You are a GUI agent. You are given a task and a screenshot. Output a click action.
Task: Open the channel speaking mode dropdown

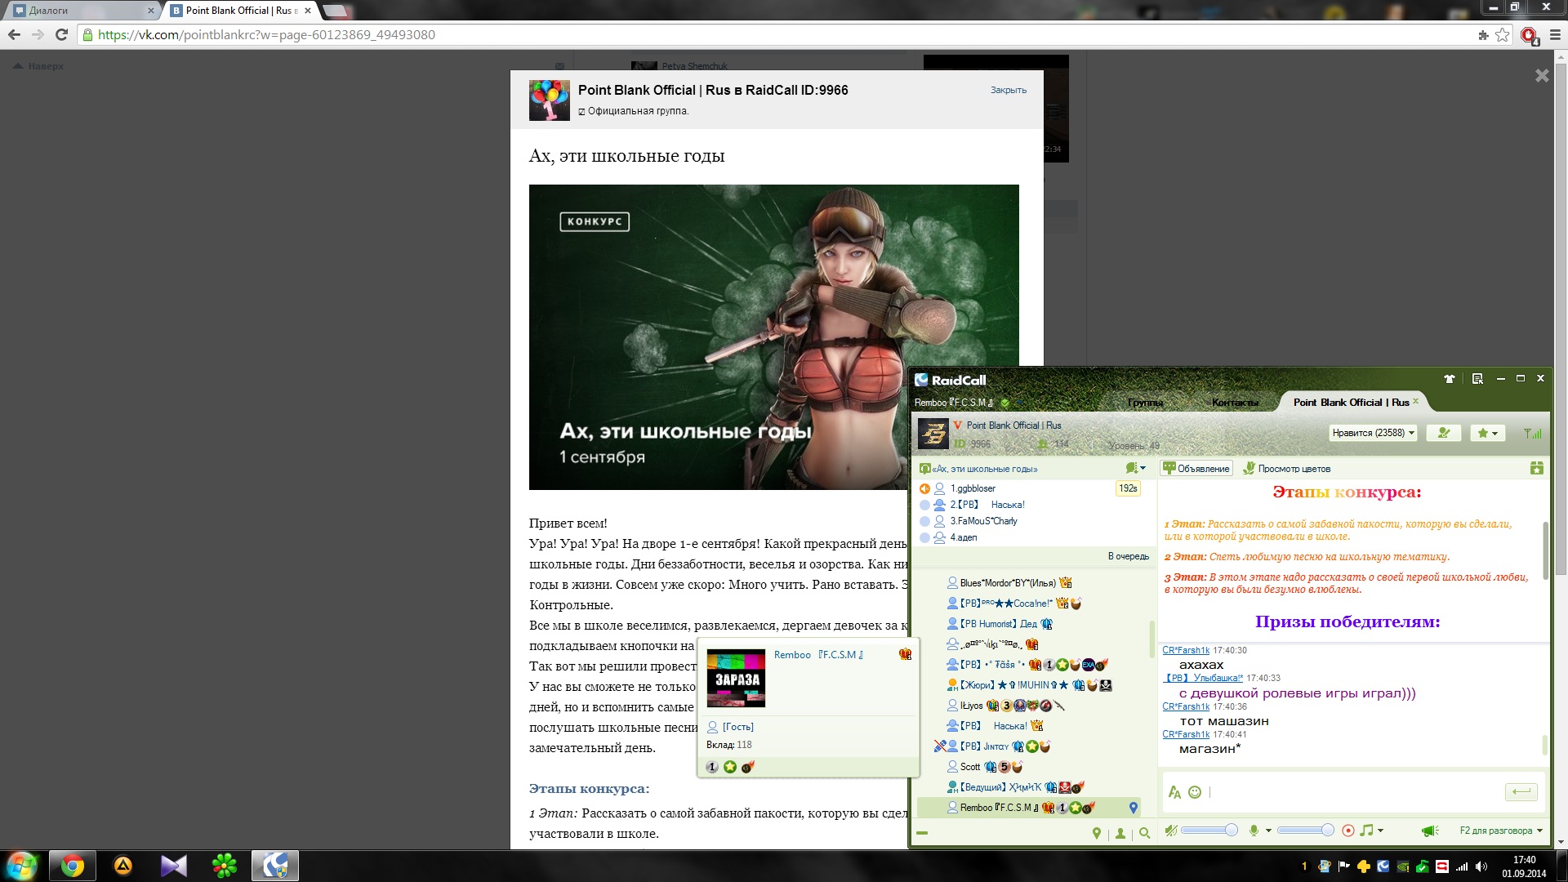coord(1135,468)
